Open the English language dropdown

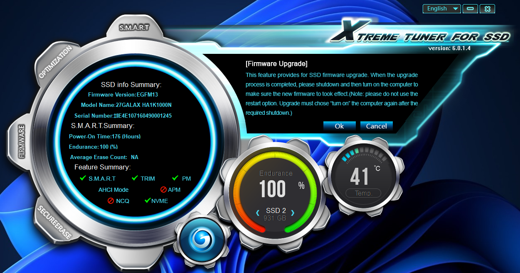pyautogui.click(x=441, y=8)
